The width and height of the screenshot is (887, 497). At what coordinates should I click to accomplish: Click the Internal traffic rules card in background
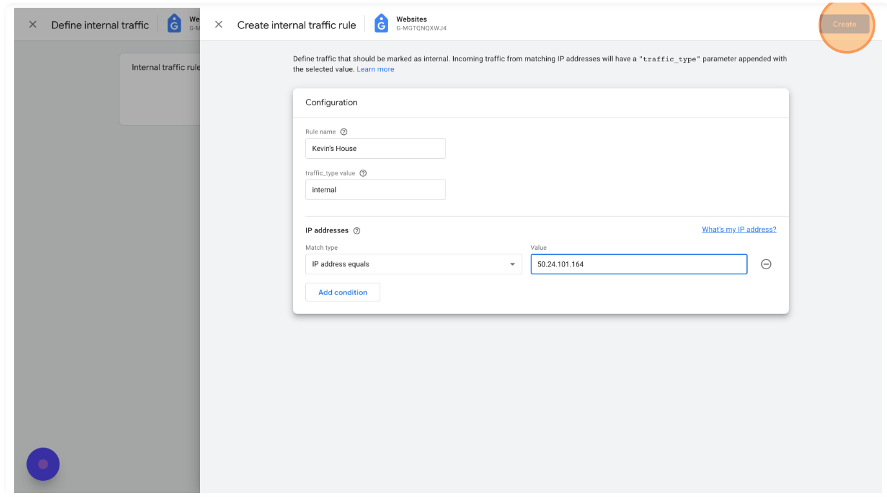pyautogui.click(x=160, y=89)
